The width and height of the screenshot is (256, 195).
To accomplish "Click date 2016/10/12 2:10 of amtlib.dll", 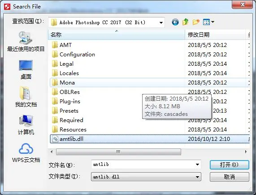I will pos(209,139).
